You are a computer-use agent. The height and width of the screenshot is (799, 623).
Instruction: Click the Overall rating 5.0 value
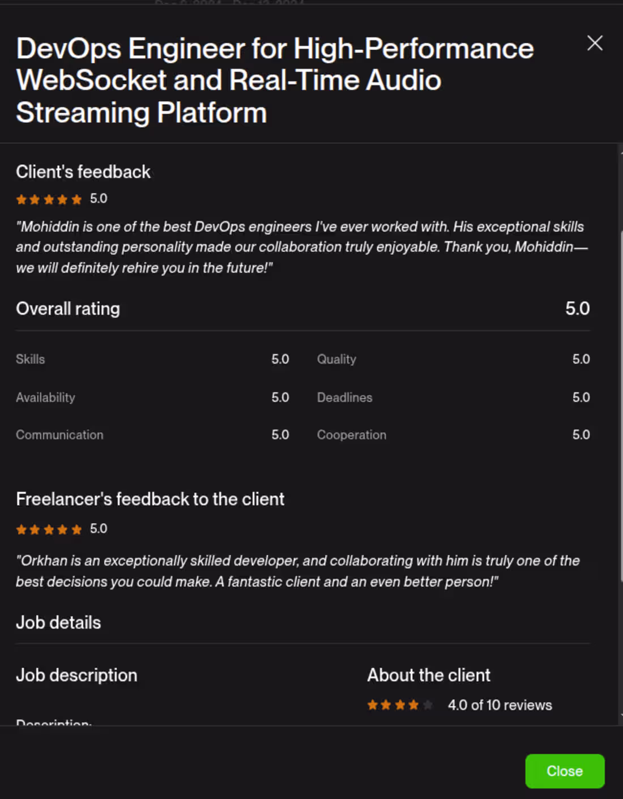(578, 309)
